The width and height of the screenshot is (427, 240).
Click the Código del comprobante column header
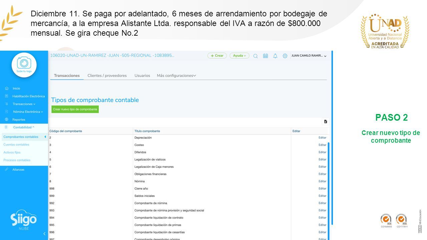tap(66, 131)
